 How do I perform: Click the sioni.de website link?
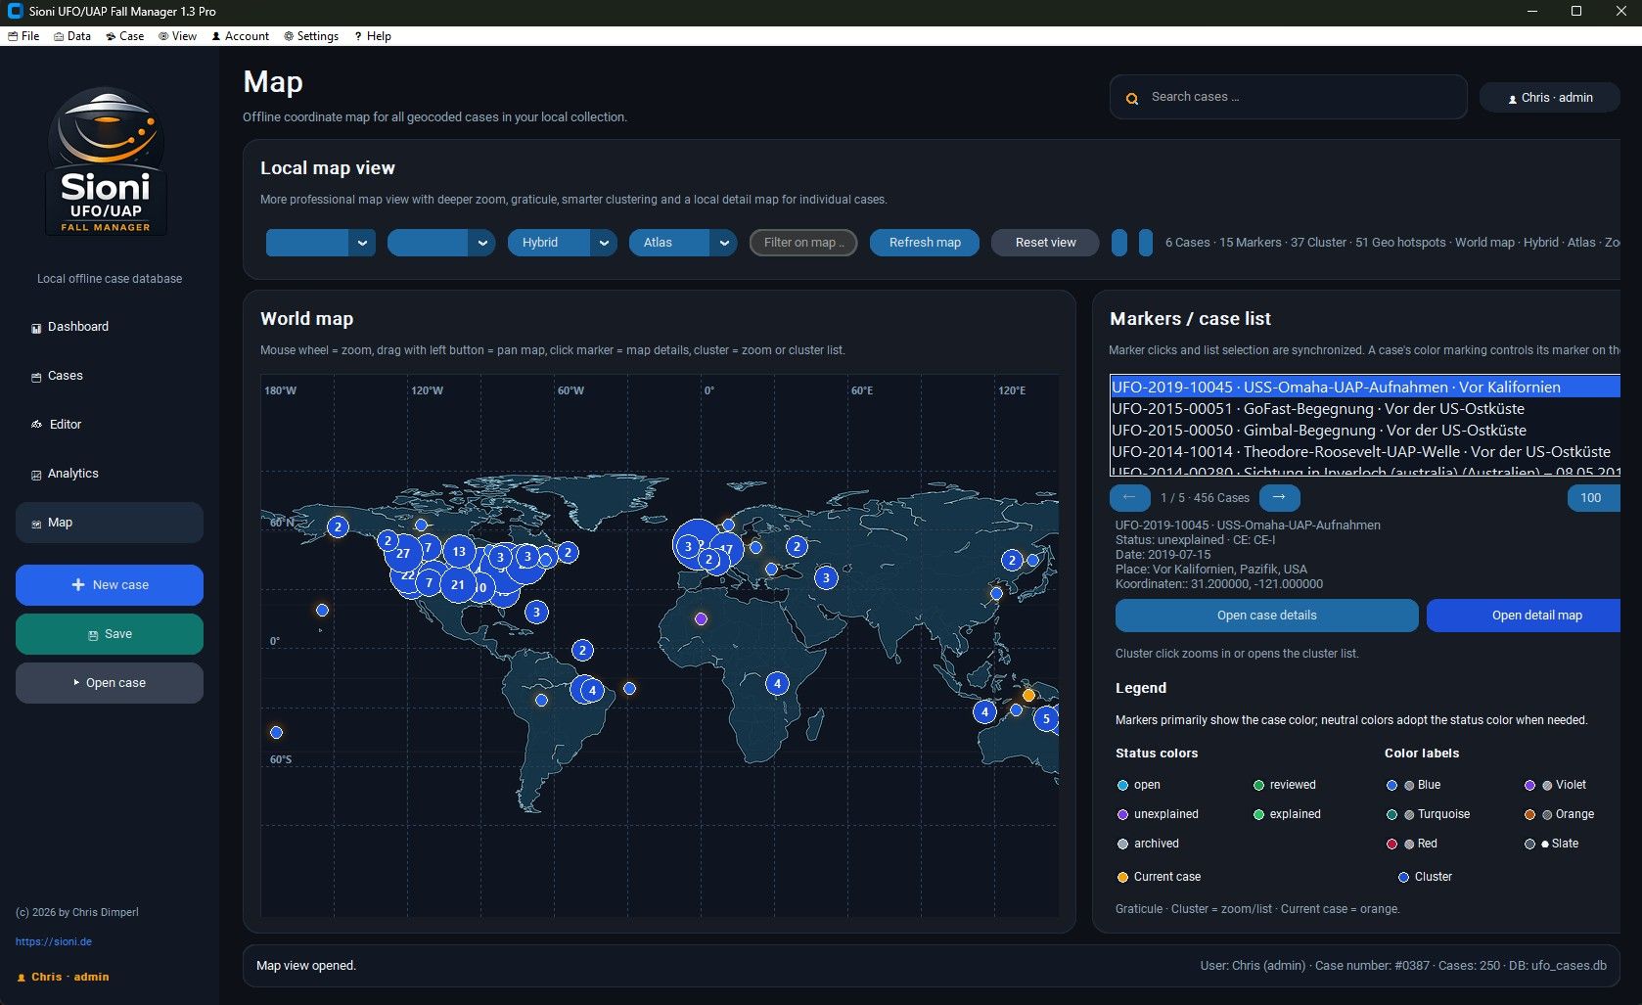point(54,941)
